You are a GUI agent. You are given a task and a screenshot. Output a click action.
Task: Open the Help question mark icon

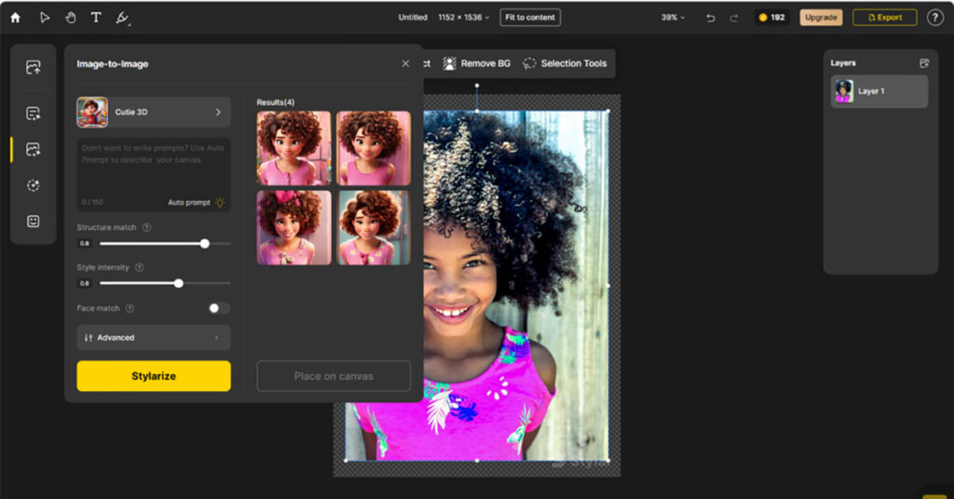[x=934, y=18]
